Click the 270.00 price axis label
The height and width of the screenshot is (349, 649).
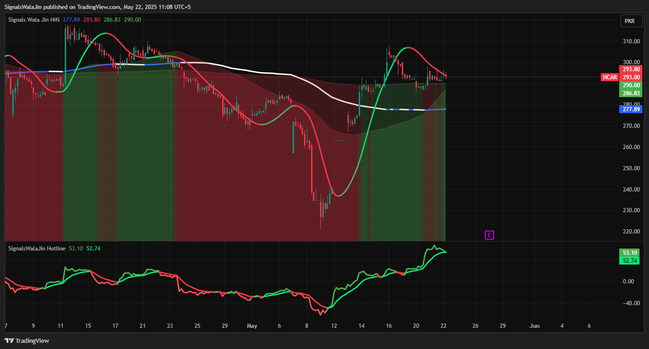632,126
